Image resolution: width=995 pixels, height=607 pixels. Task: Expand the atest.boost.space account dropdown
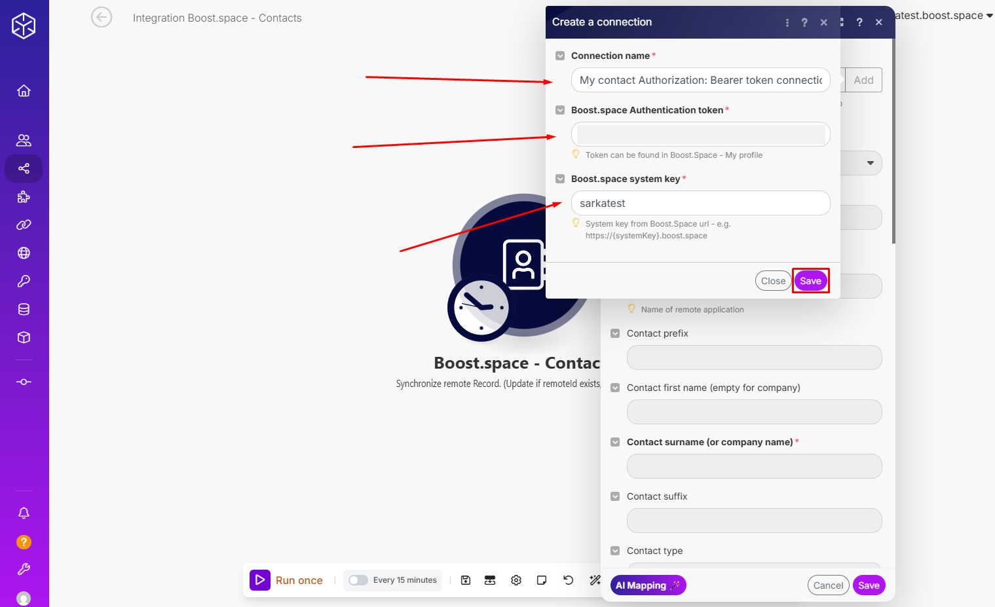coord(988,16)
